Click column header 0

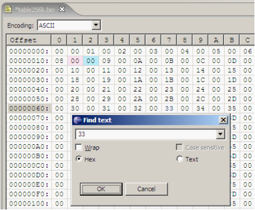59,40
